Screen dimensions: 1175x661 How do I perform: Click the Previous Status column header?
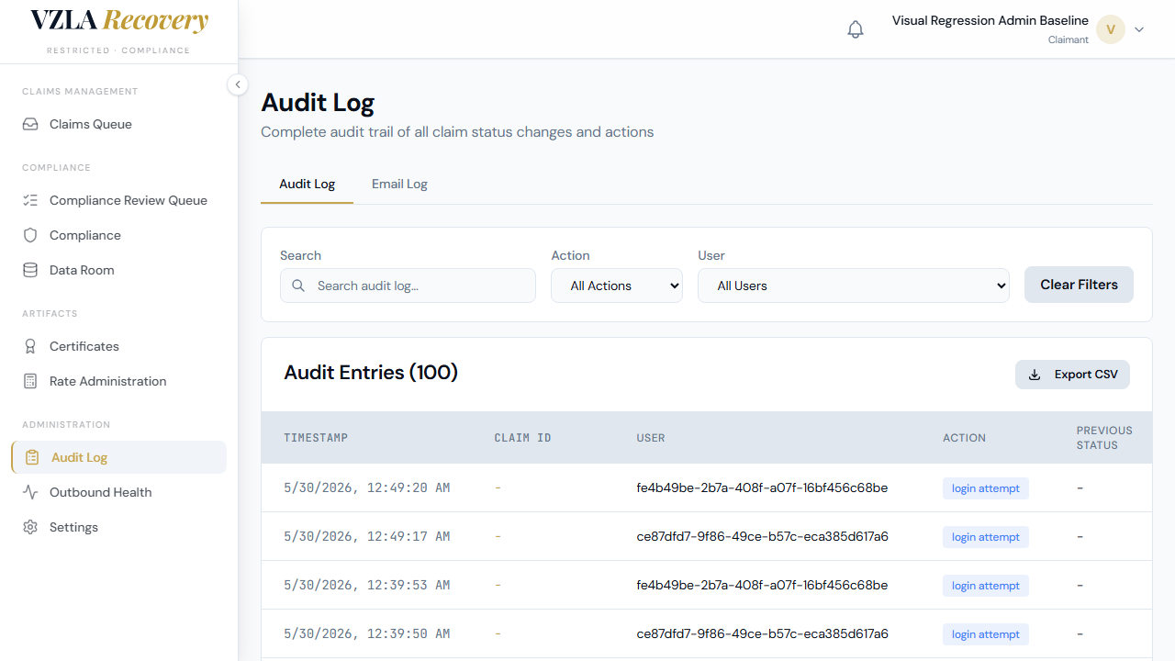click(1104, 438)
